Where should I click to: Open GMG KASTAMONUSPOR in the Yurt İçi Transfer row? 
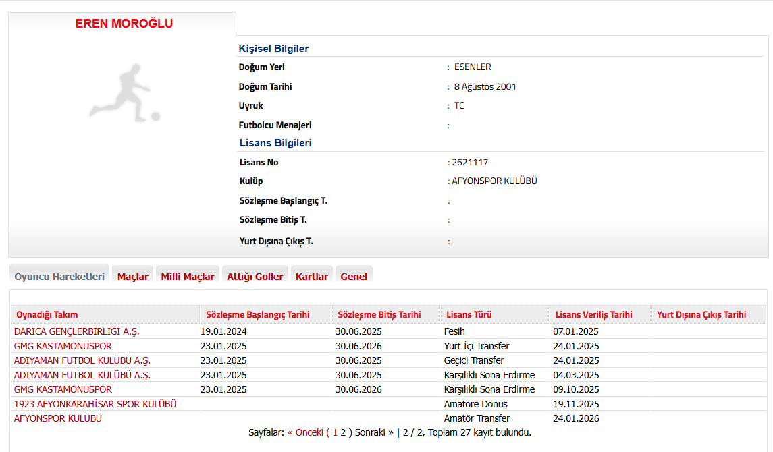pyautogui.click(x=63, y=346)
